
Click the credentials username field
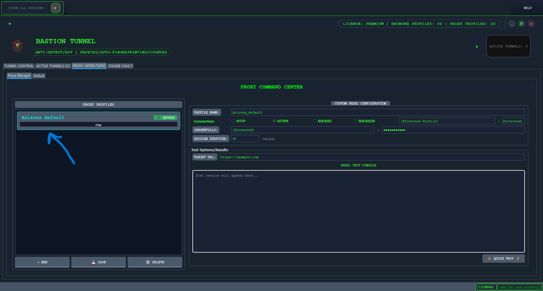coord(302,130)
